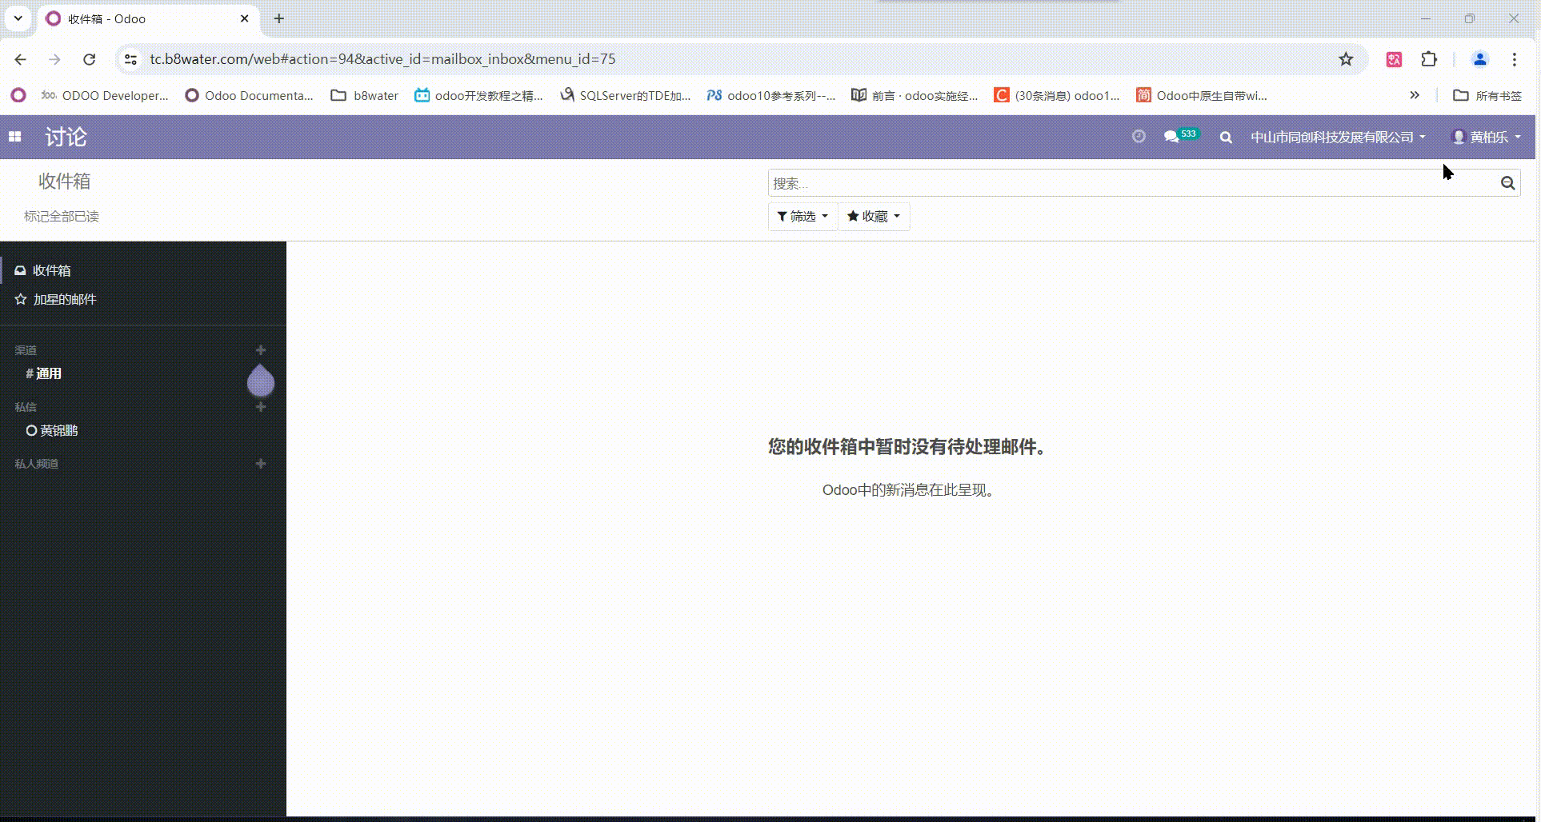Open the apps grid icon top left
1541x822 pixels.
click(14, 137)
